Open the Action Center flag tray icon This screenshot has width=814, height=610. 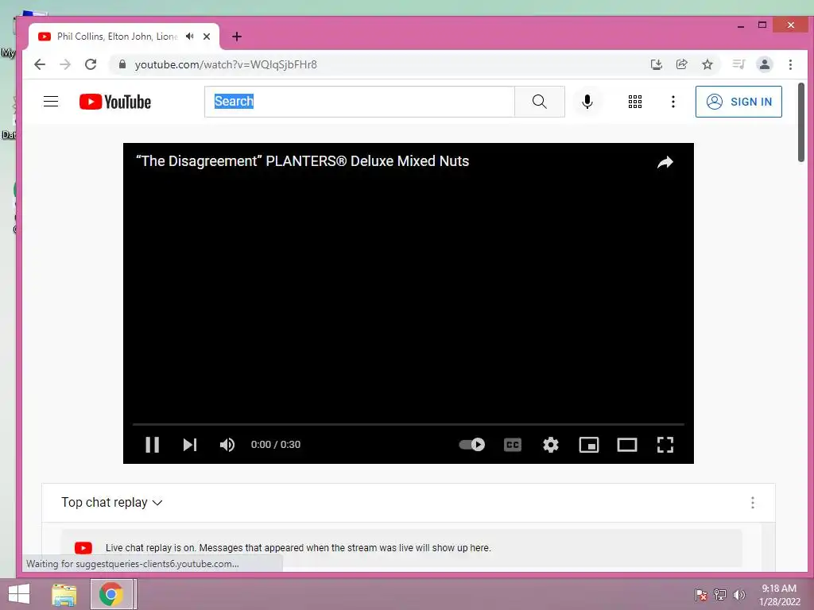tap(701, 595)
